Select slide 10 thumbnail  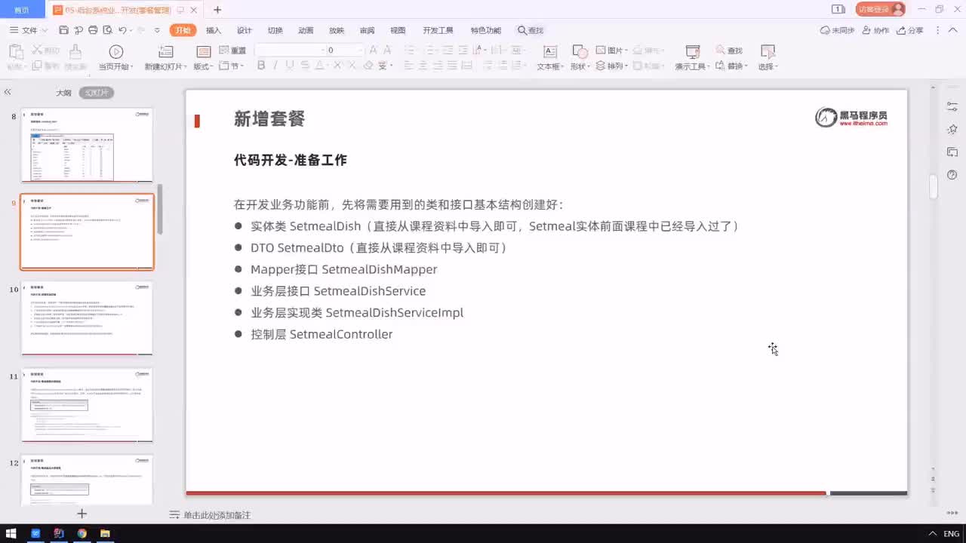[87, 318]
